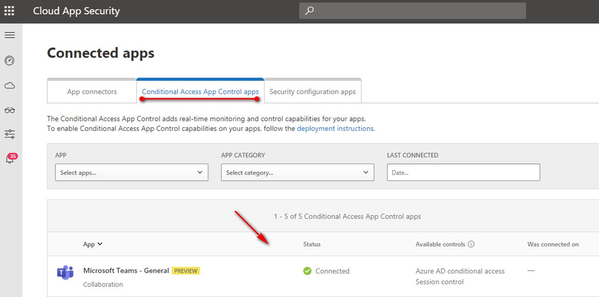
Task: Click the Session control text
Action: (x=440, y=282)
